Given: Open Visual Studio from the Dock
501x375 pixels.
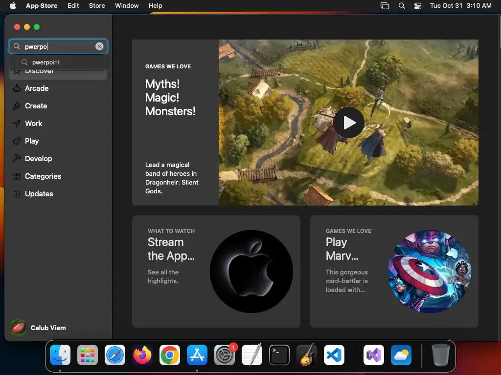Looking at the screenshot, I should coord(374,355).
